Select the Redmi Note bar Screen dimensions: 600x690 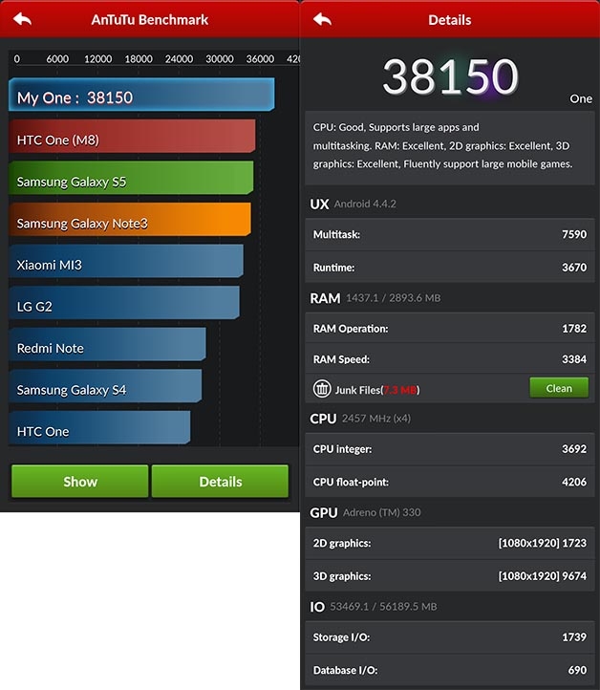click(x=107, y=345)
